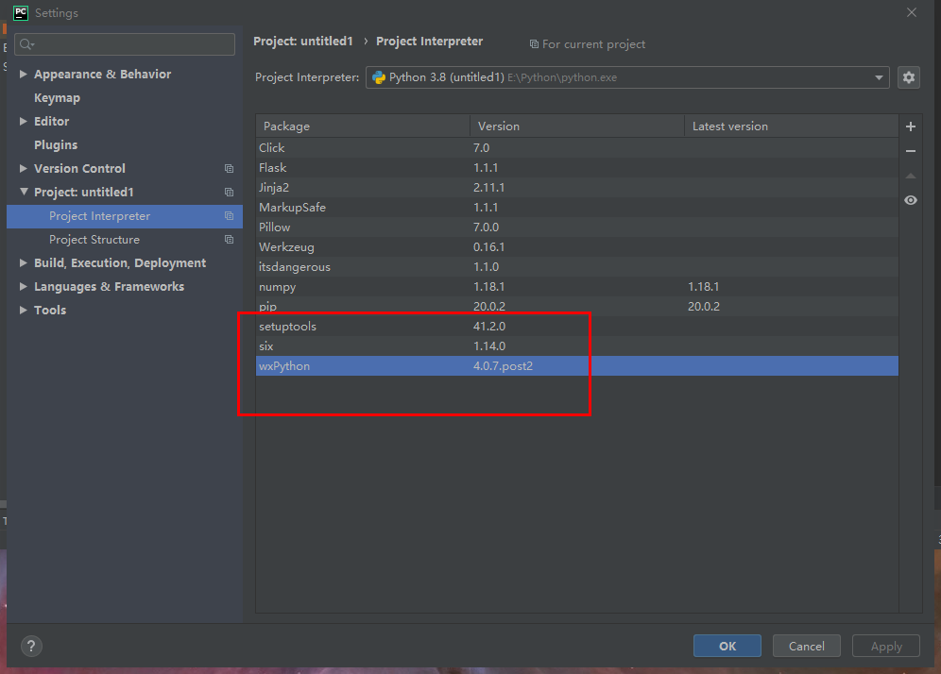Collapse the Project: untitled1 section

[24, 193]
